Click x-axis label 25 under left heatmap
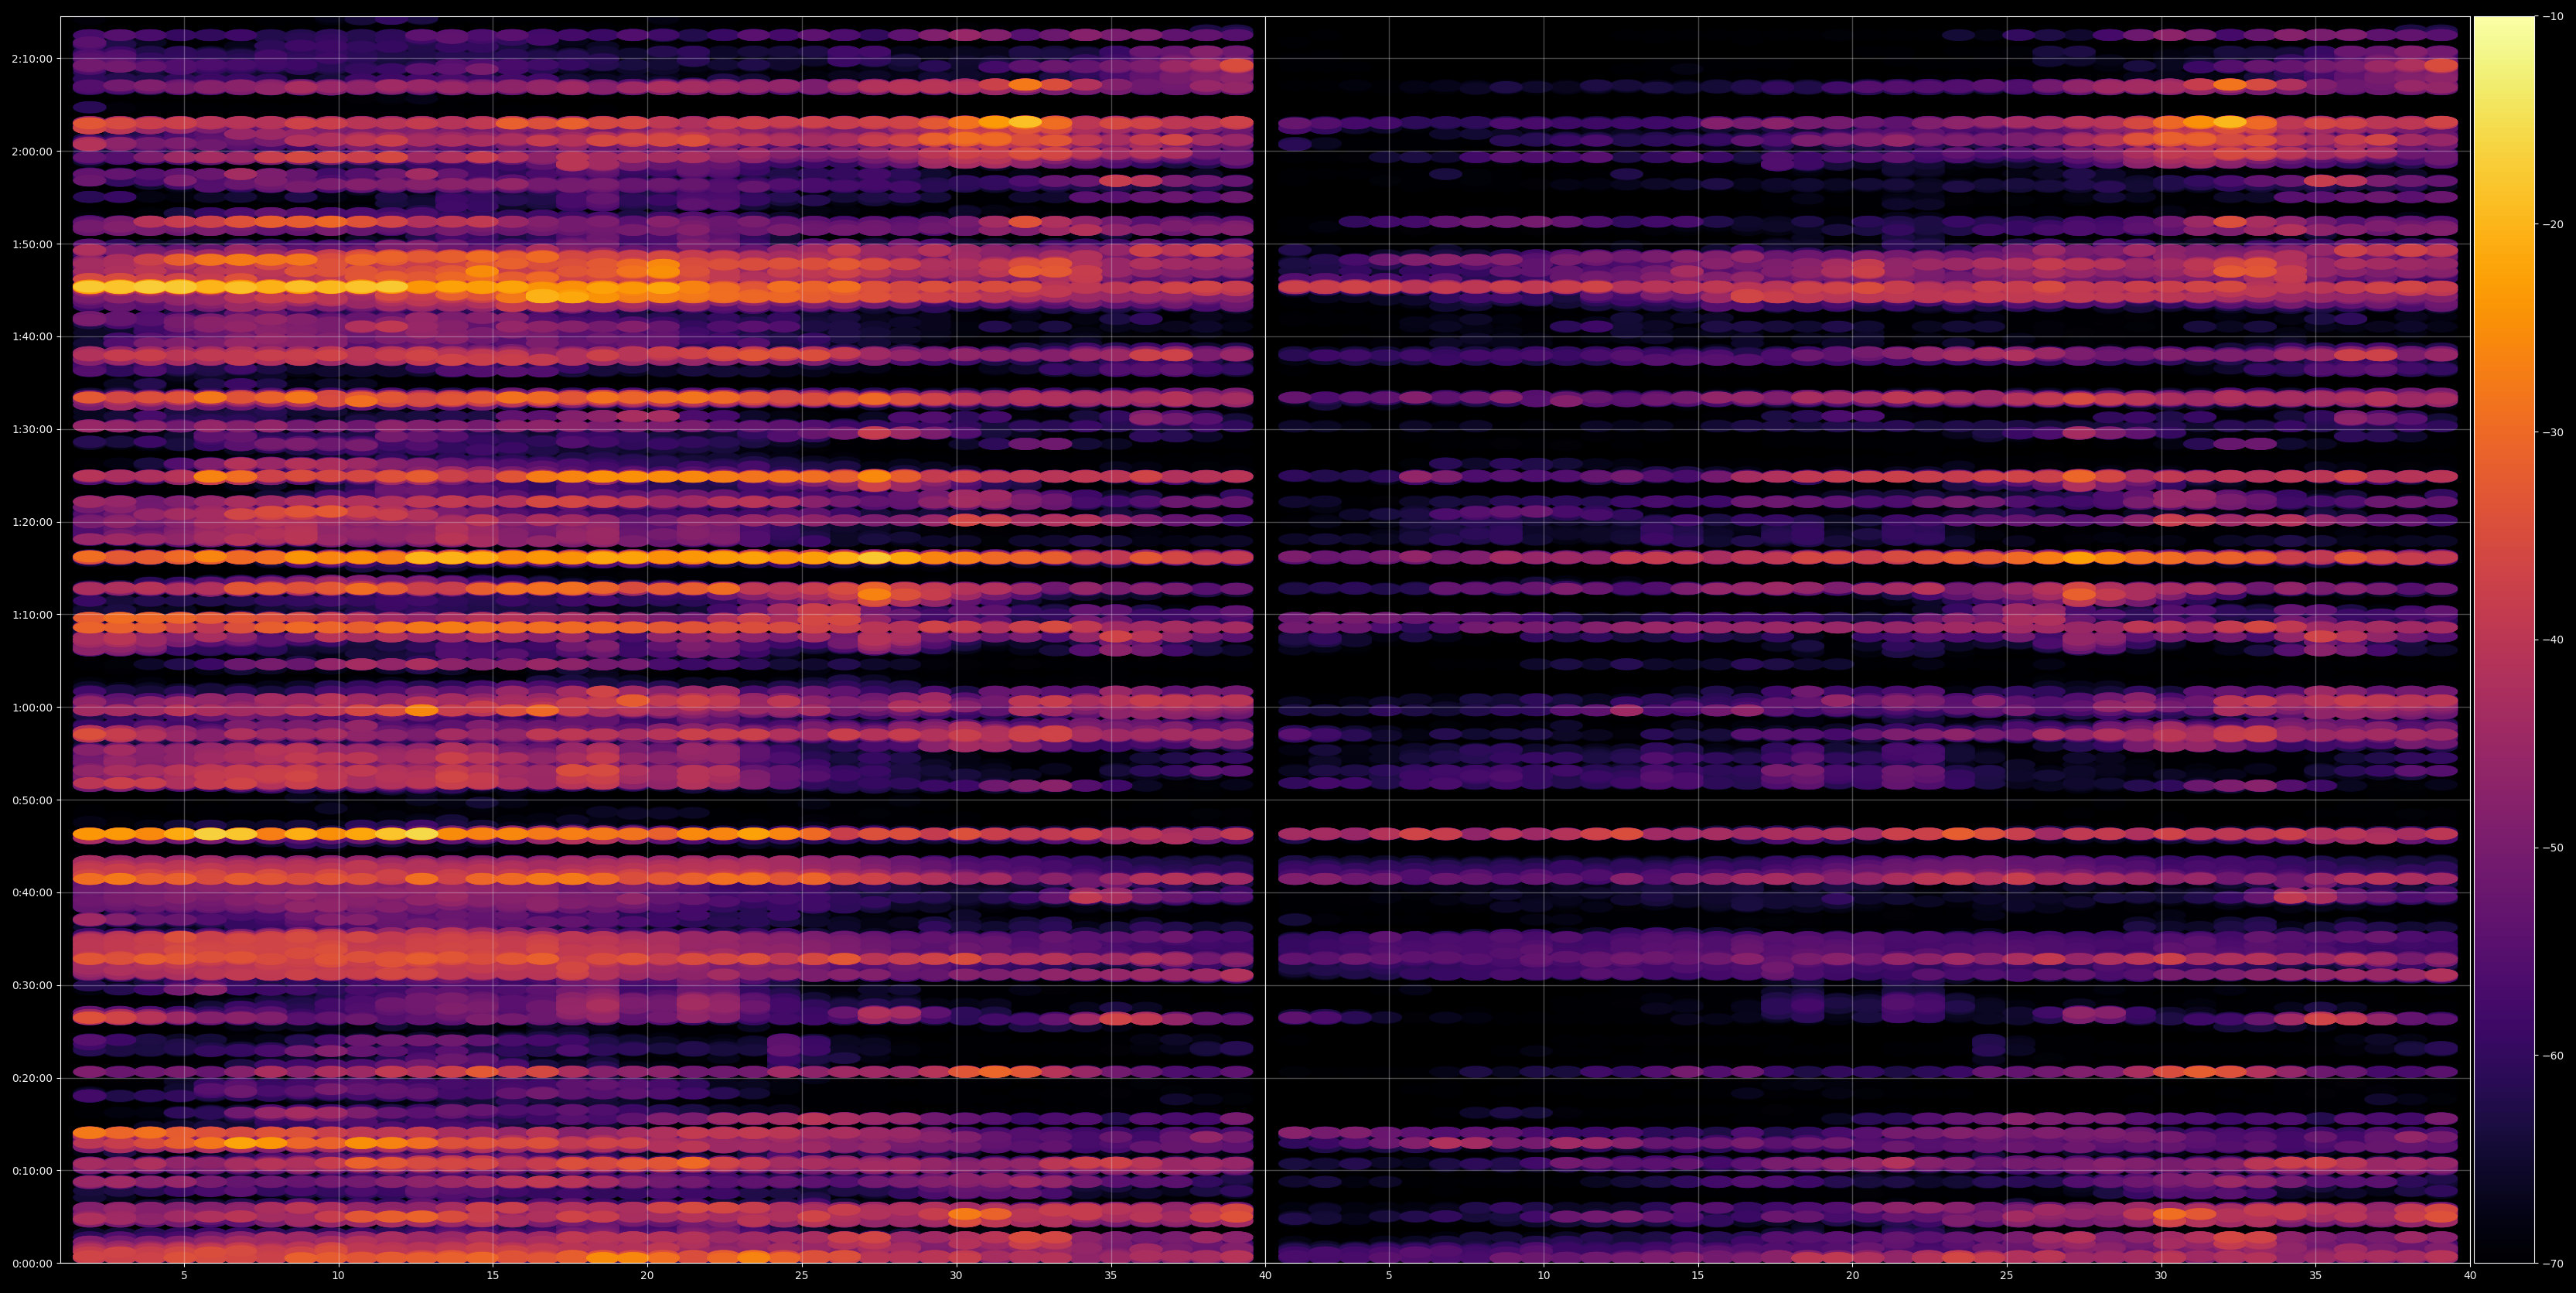The width and height of the screenshot is (2576, 1293). 802,1276
